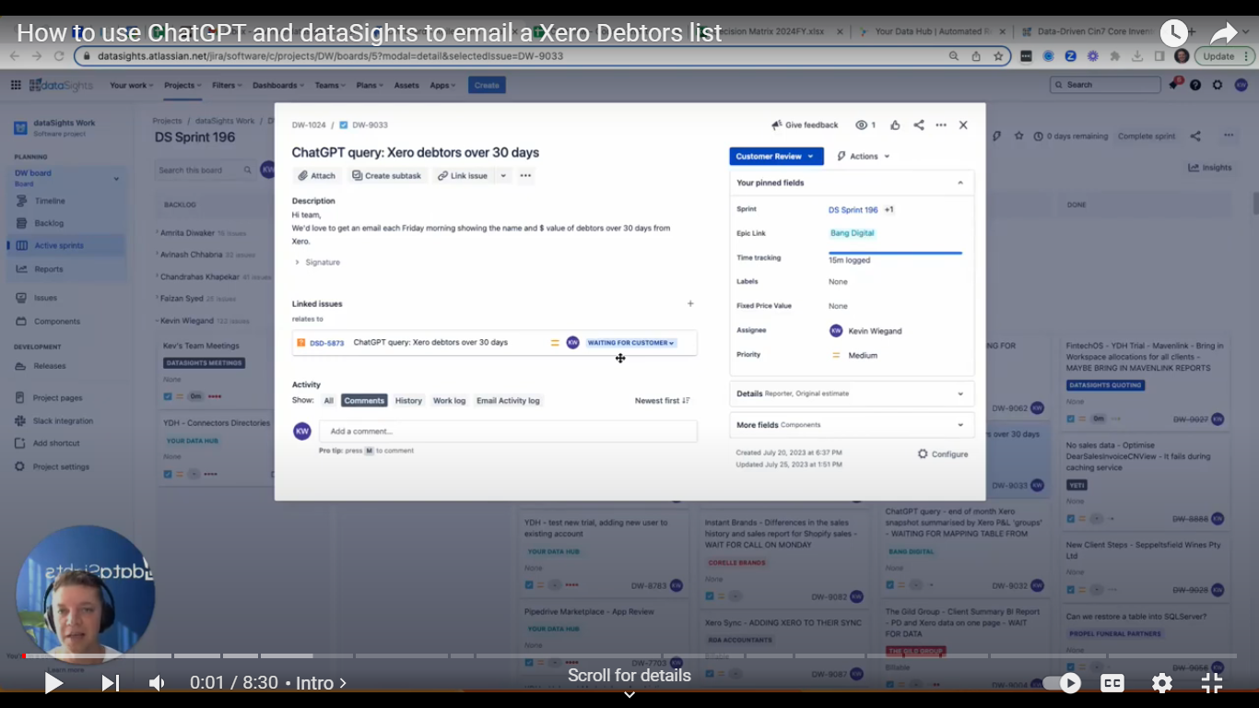
Task: Open the Bang Digital epic link
Action: (x=853, y=233)
